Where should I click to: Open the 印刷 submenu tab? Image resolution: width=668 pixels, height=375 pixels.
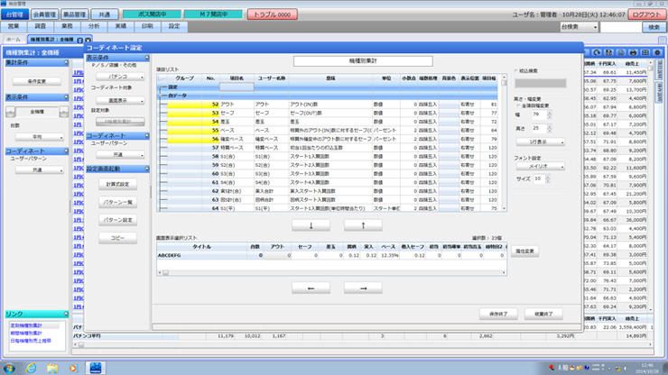point(147,26)
